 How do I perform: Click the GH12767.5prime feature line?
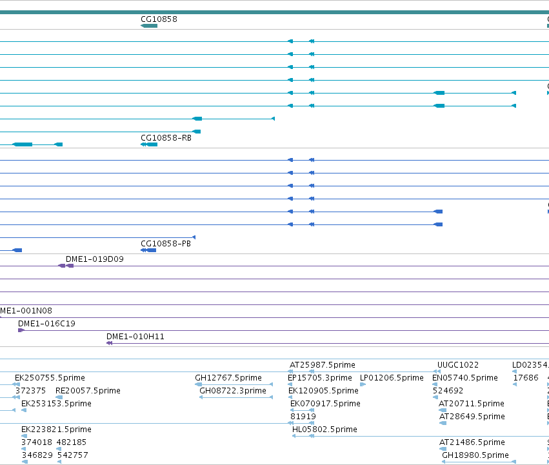point(234,384)
